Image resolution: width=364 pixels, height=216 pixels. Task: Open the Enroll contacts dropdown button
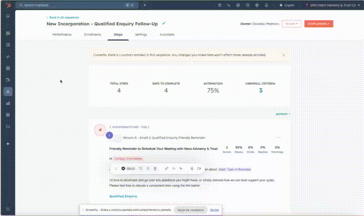coord(318,24)
